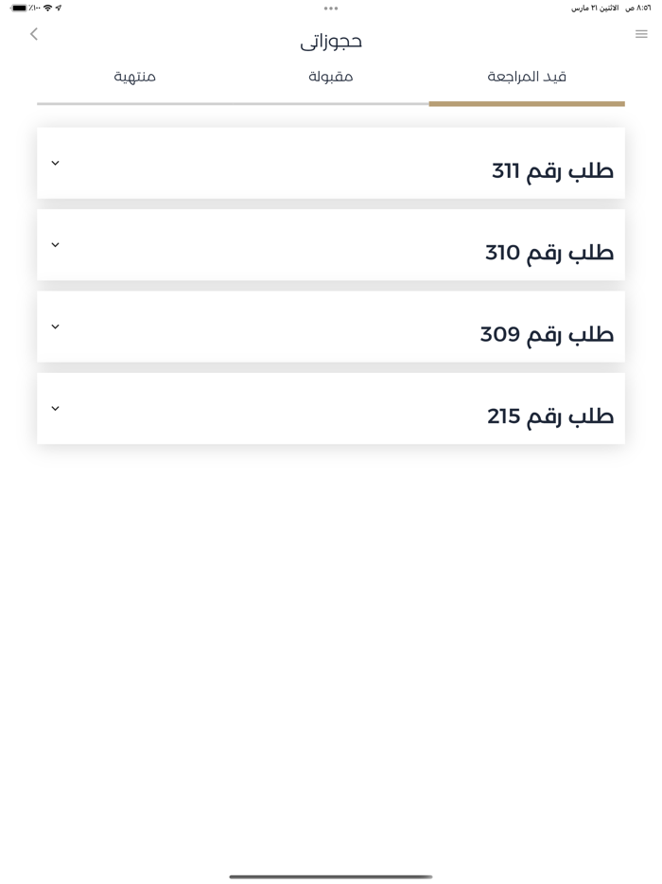Click the location arrow icon in the status bar
The width and height of the screenshot is (662, 884).
tap(59, 7)
